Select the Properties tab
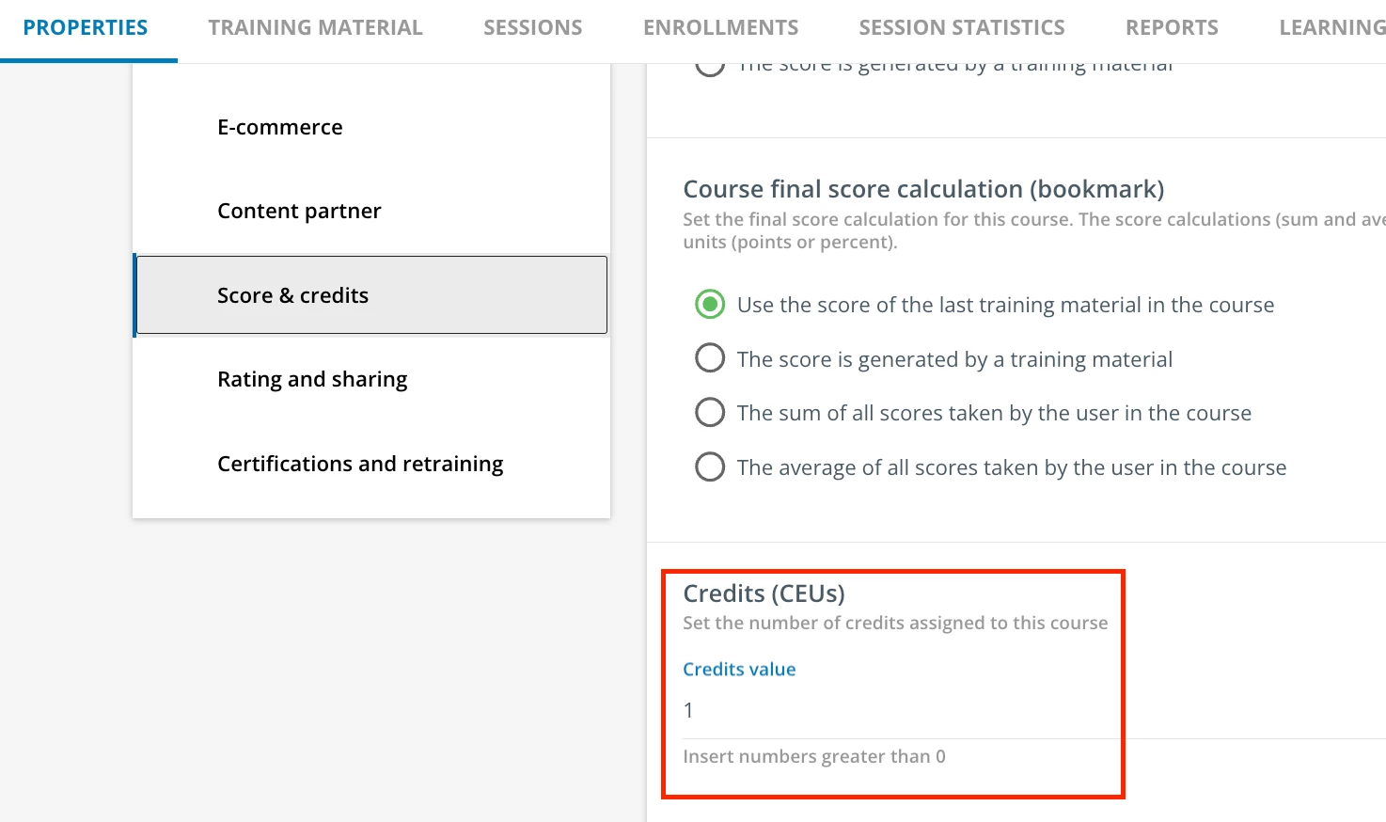 click(x=86, y=28)
